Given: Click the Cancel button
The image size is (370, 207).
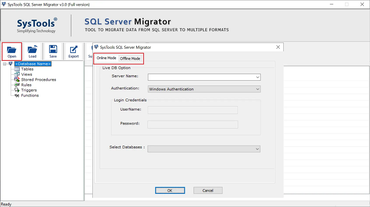Looking at the screenshot, I should (208, 190).
